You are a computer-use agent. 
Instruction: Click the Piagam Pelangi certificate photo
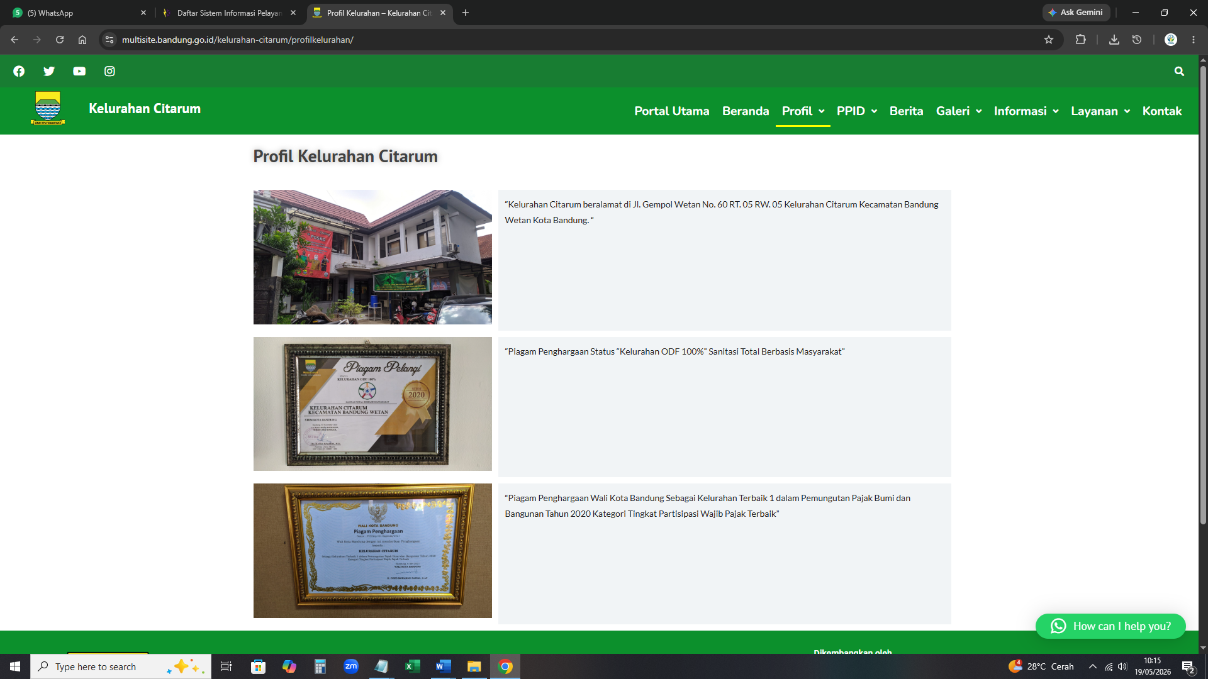pyautogui.click(x=372, y=404)
